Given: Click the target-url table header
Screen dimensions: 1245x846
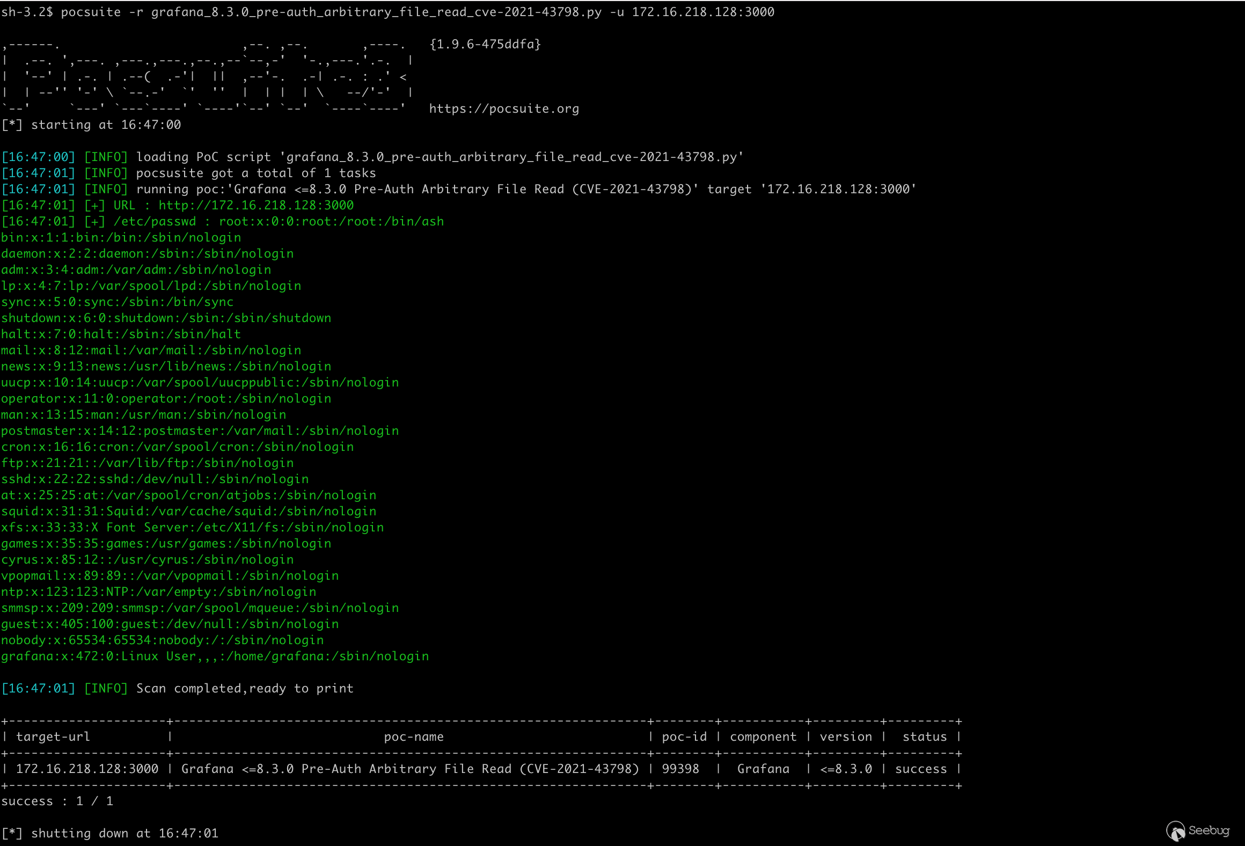Looking at the screenshot, I should click(x=53, y=737).
